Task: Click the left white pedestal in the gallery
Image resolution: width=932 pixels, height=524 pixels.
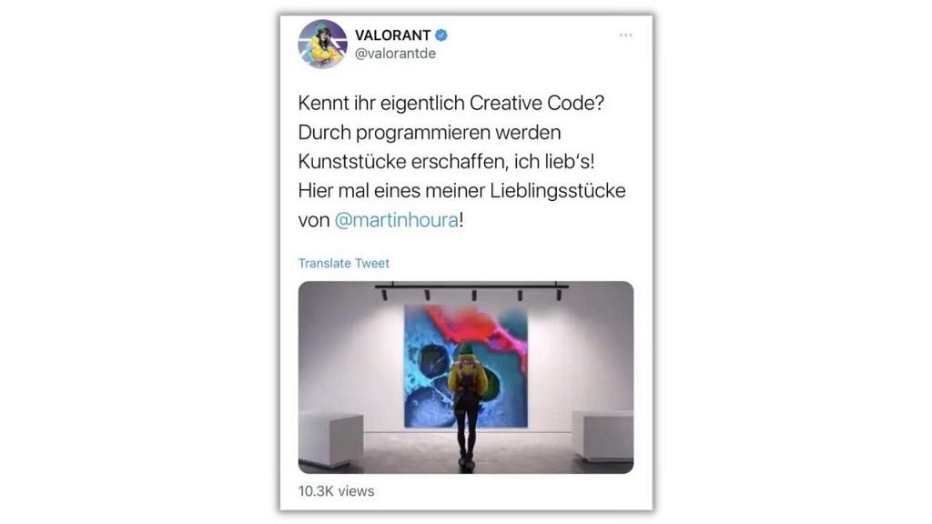Action: click(x=330, y=438)
